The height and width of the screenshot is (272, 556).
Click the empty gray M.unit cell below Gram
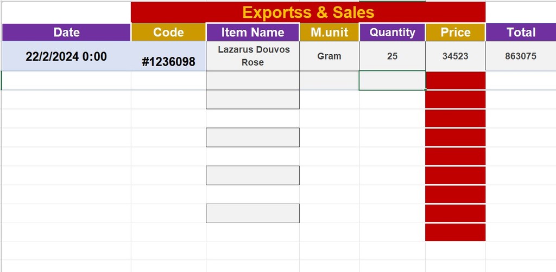tap(329, 81)
